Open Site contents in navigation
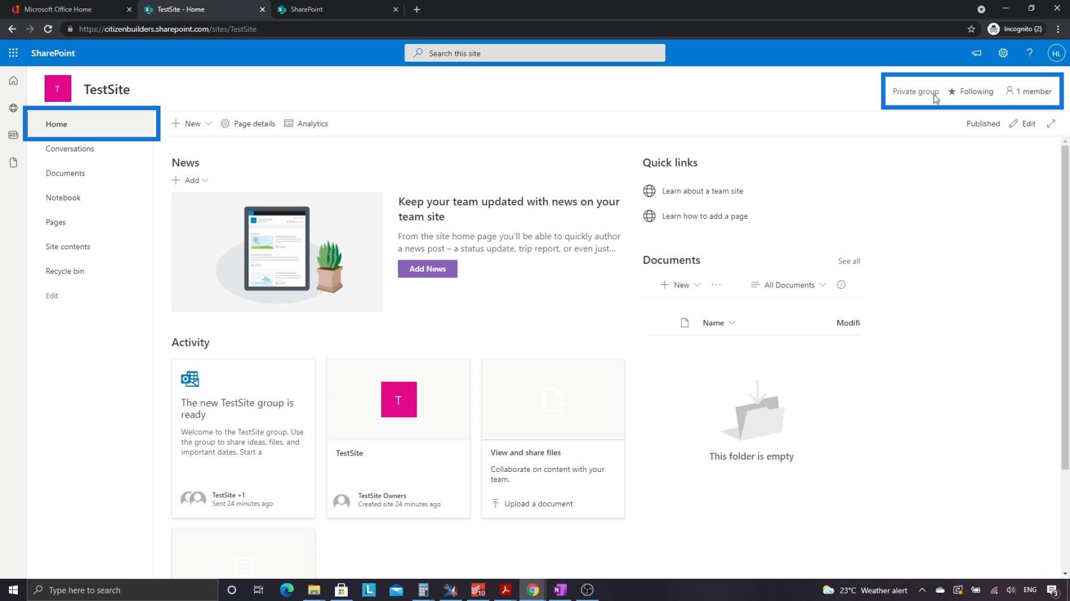Screen dimensions: 1070x601 [x=68, y=247]
